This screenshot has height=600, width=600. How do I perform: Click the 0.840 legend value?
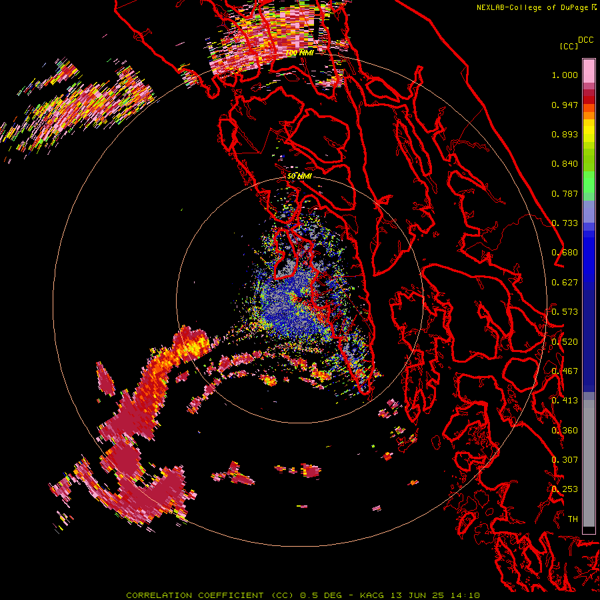point(565,164)
